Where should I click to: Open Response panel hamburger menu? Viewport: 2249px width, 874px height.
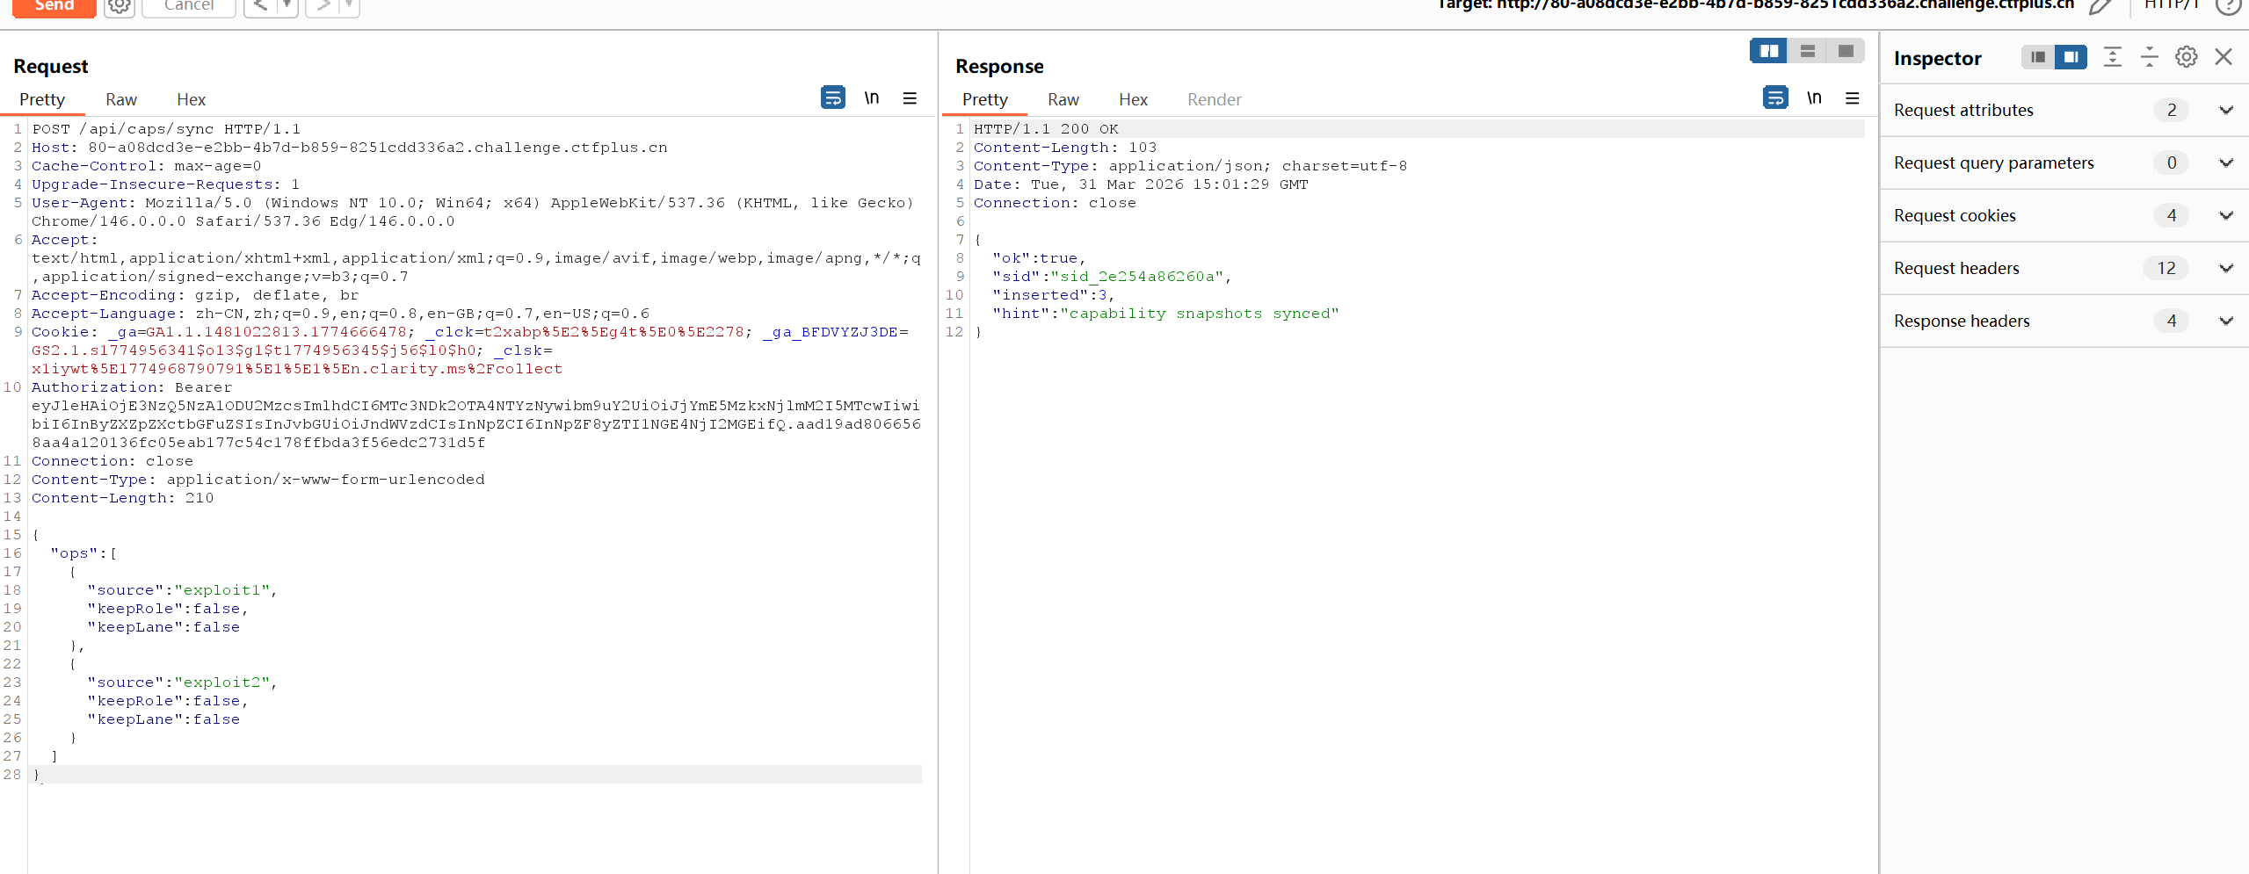[x=1852, y=98]
